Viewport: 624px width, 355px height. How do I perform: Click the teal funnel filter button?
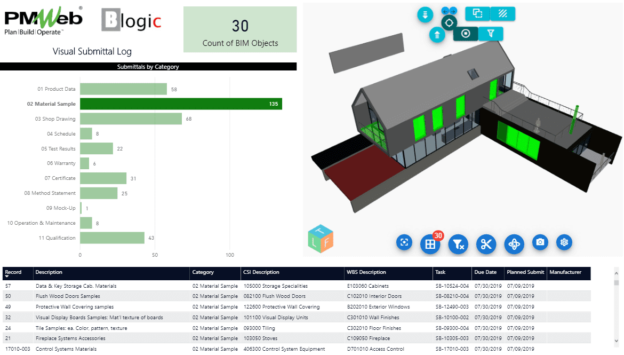491,34
